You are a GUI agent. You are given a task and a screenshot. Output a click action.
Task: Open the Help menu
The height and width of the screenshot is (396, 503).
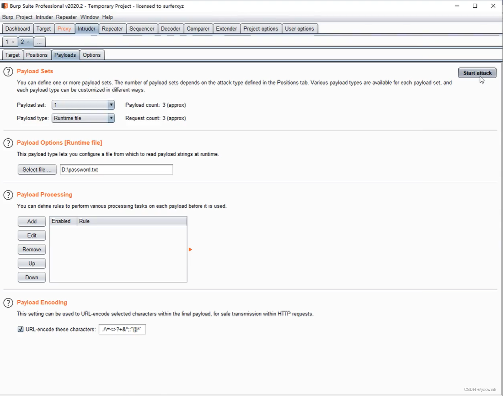[107, 17]
